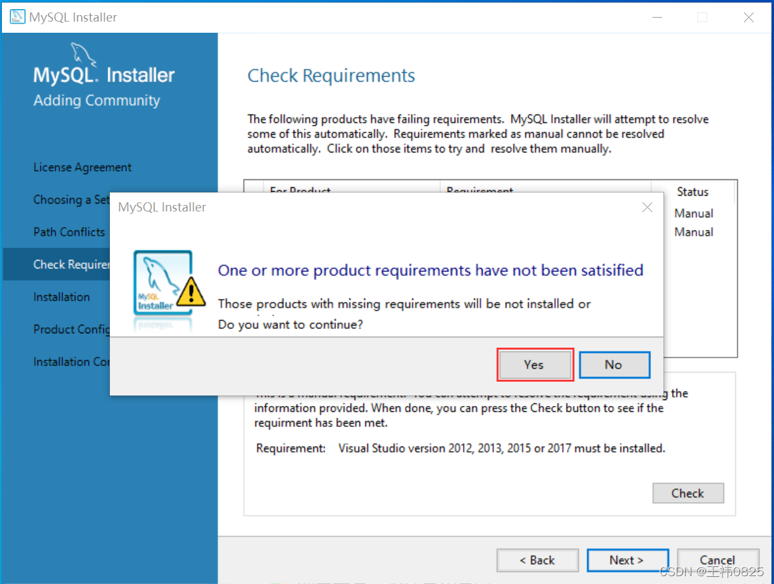Select the first Manual status row
Screen dimensions: 774x584
tap(694, 213)
